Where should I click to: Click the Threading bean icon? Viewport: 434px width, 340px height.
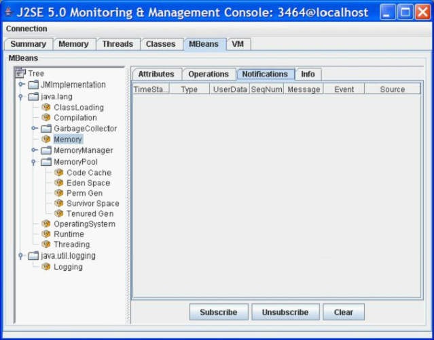46,245
